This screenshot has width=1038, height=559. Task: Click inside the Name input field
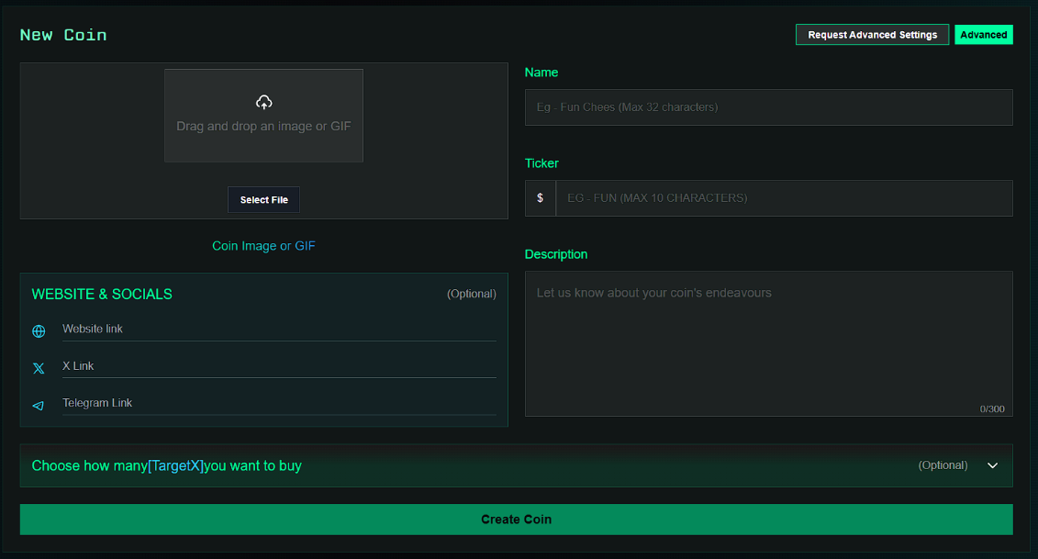coord(768,106)
